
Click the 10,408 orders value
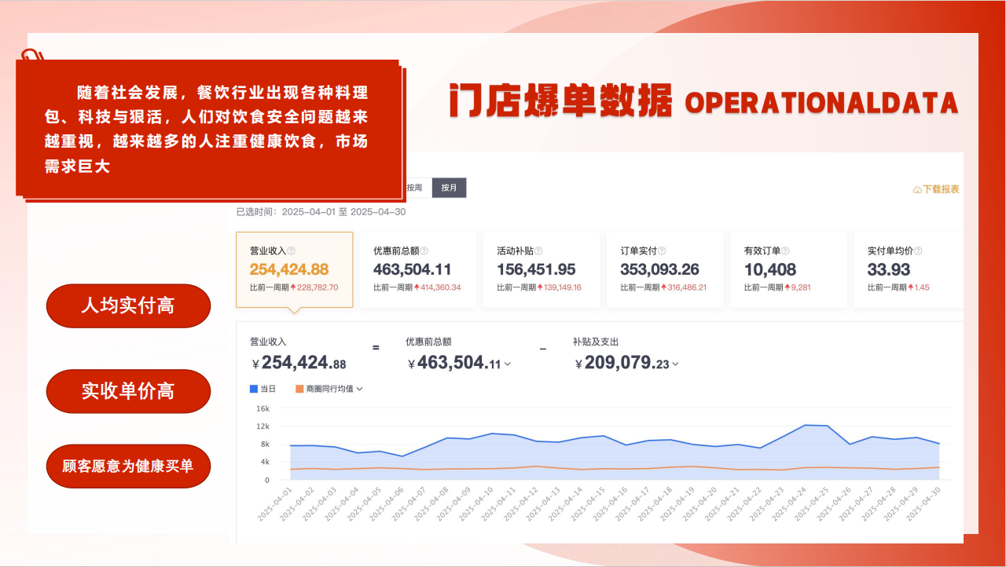pyautogui.click(x=770, y=269)
